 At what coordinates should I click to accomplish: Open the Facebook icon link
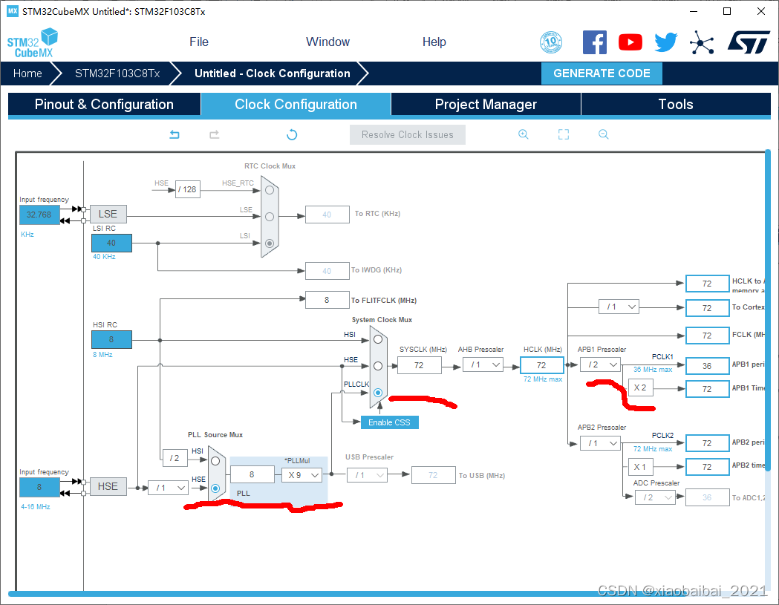click(595, 42)
